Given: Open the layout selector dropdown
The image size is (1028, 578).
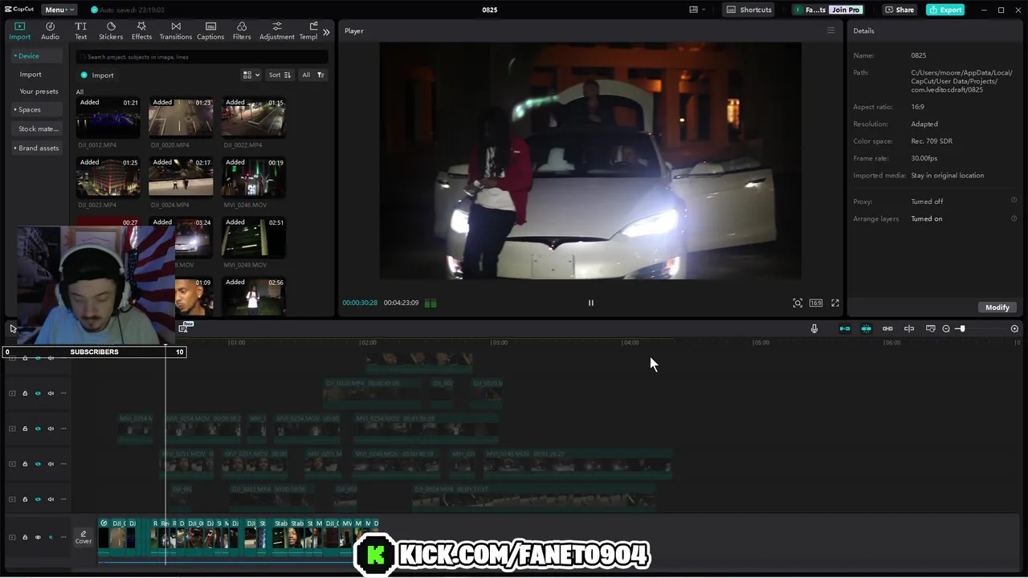Looking at the screenshot, I should tap(697, 10).
